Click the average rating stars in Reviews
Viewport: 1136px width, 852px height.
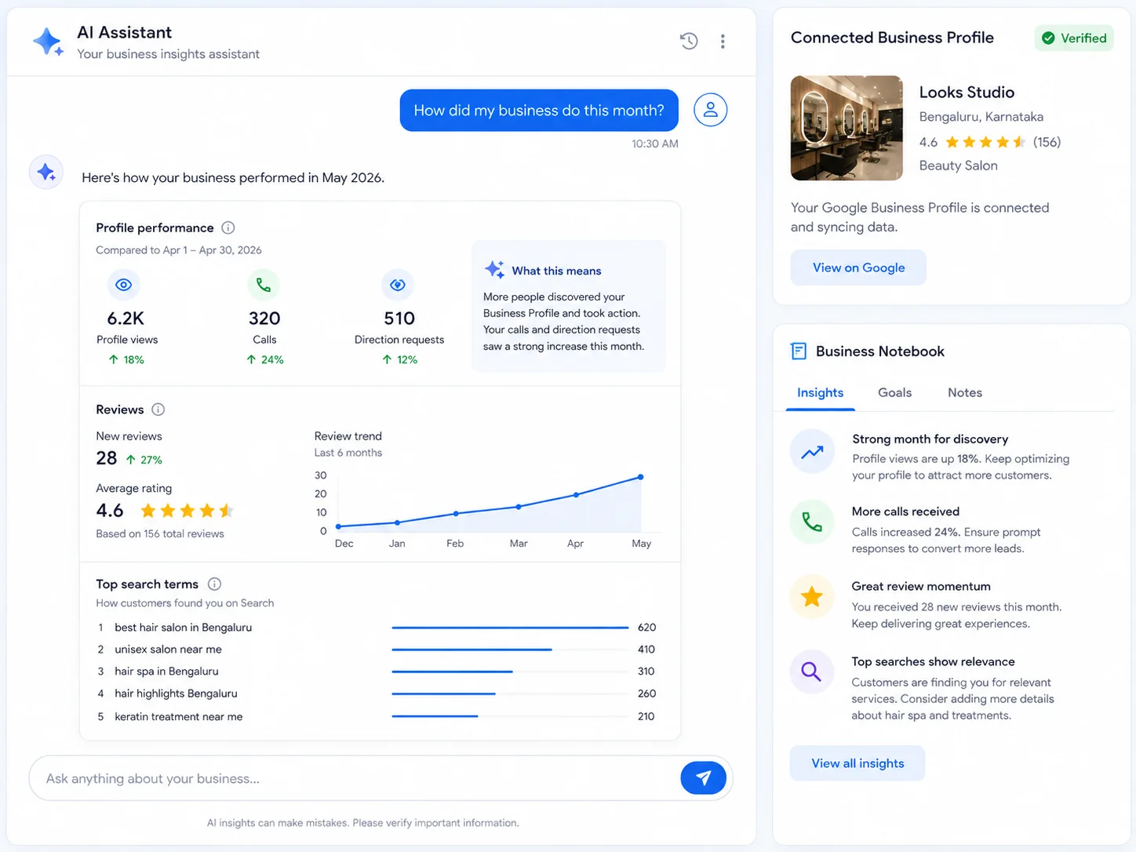187,511
